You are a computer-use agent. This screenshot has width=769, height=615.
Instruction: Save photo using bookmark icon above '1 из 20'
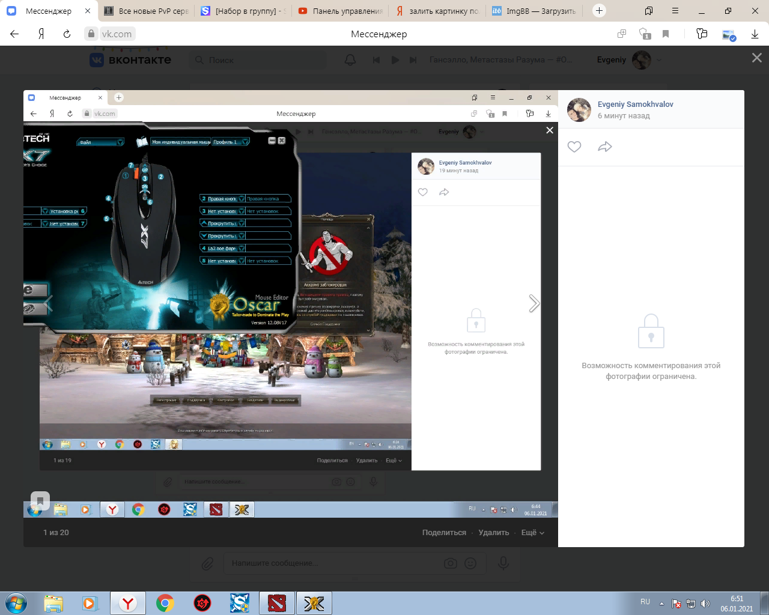40,500
